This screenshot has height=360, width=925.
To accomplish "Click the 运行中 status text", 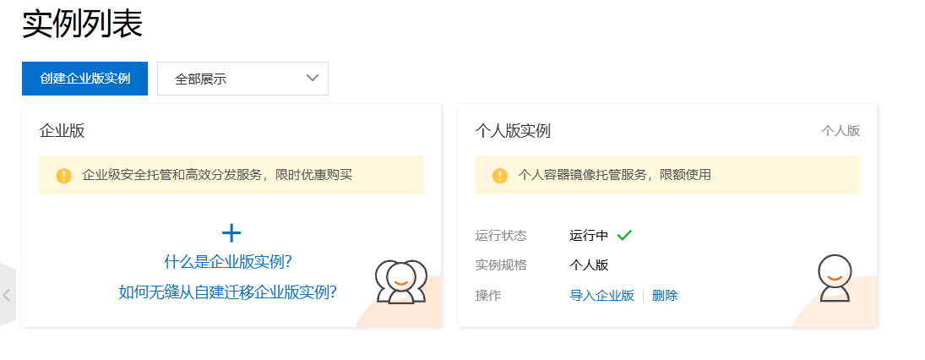I will tap(589, 236).
